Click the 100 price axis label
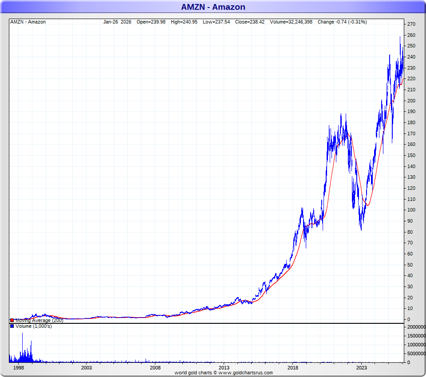 pyautogui.click(x=411, y=210)
